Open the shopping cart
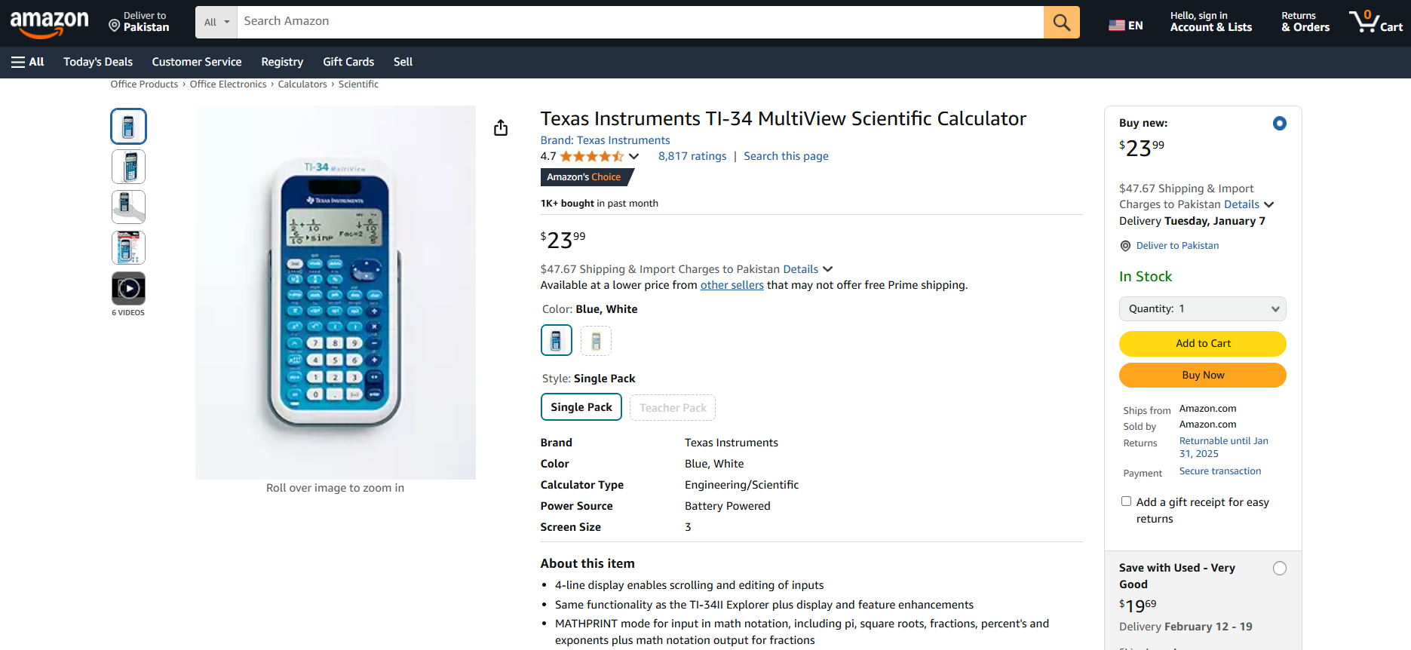Screen dimensions: 1411x650 pyautogui.click(x=1376, y=21)
